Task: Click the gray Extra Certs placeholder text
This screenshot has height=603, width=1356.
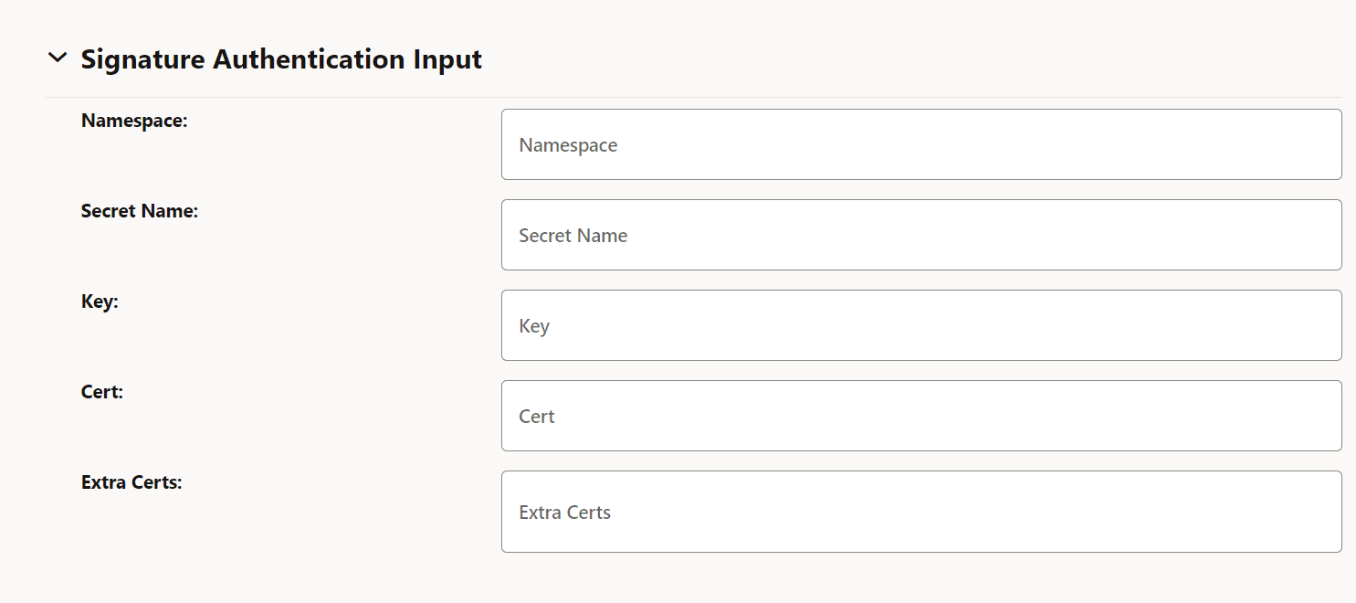Action: click(564, 513)
